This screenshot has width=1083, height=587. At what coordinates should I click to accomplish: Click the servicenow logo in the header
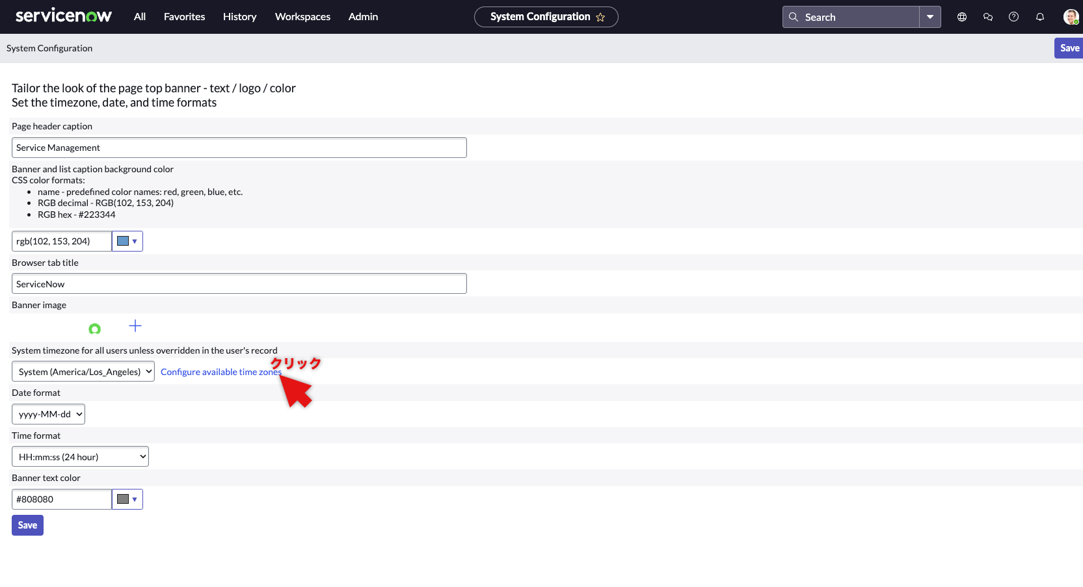(x=63, y=16)
